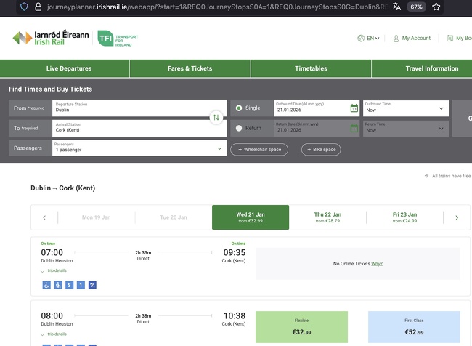Show previous dates with left arrow
Viewport: 472px width, 346px height.
(x=44, y=217)
